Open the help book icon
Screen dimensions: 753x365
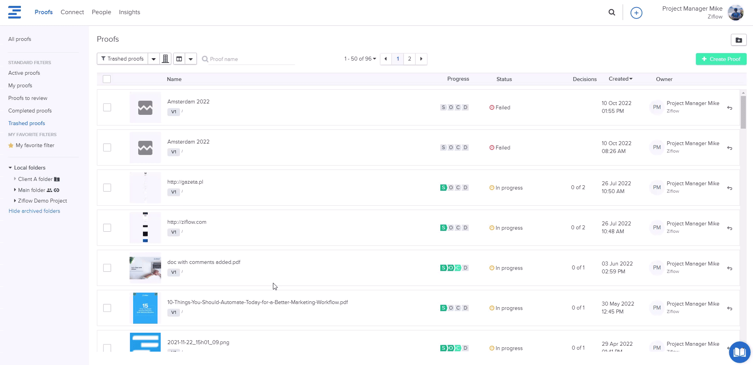pos(739,352)
